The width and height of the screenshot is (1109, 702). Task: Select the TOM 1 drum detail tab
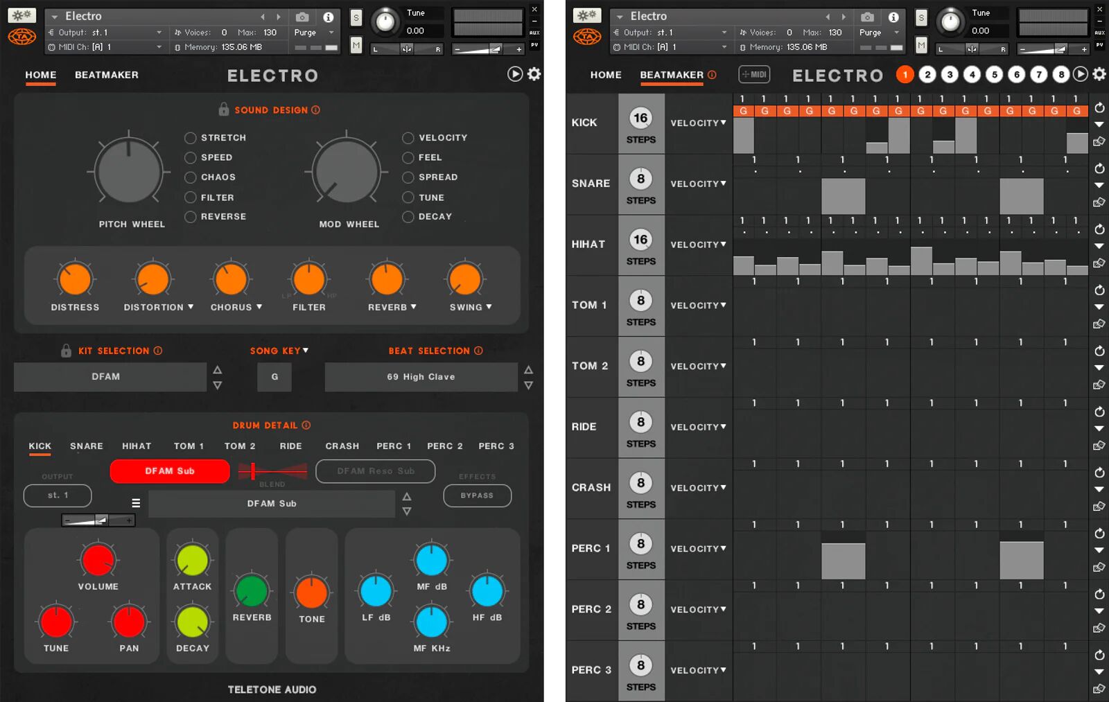tap(189, 446)
